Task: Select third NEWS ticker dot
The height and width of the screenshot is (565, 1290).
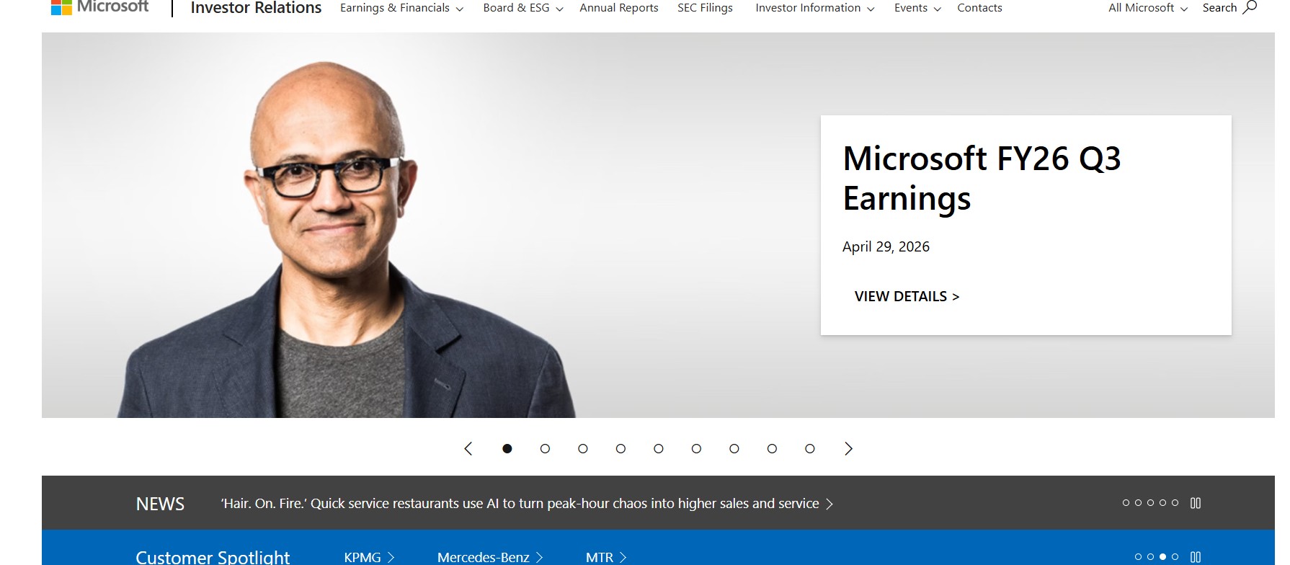Action: click(x=1151, y=503)
